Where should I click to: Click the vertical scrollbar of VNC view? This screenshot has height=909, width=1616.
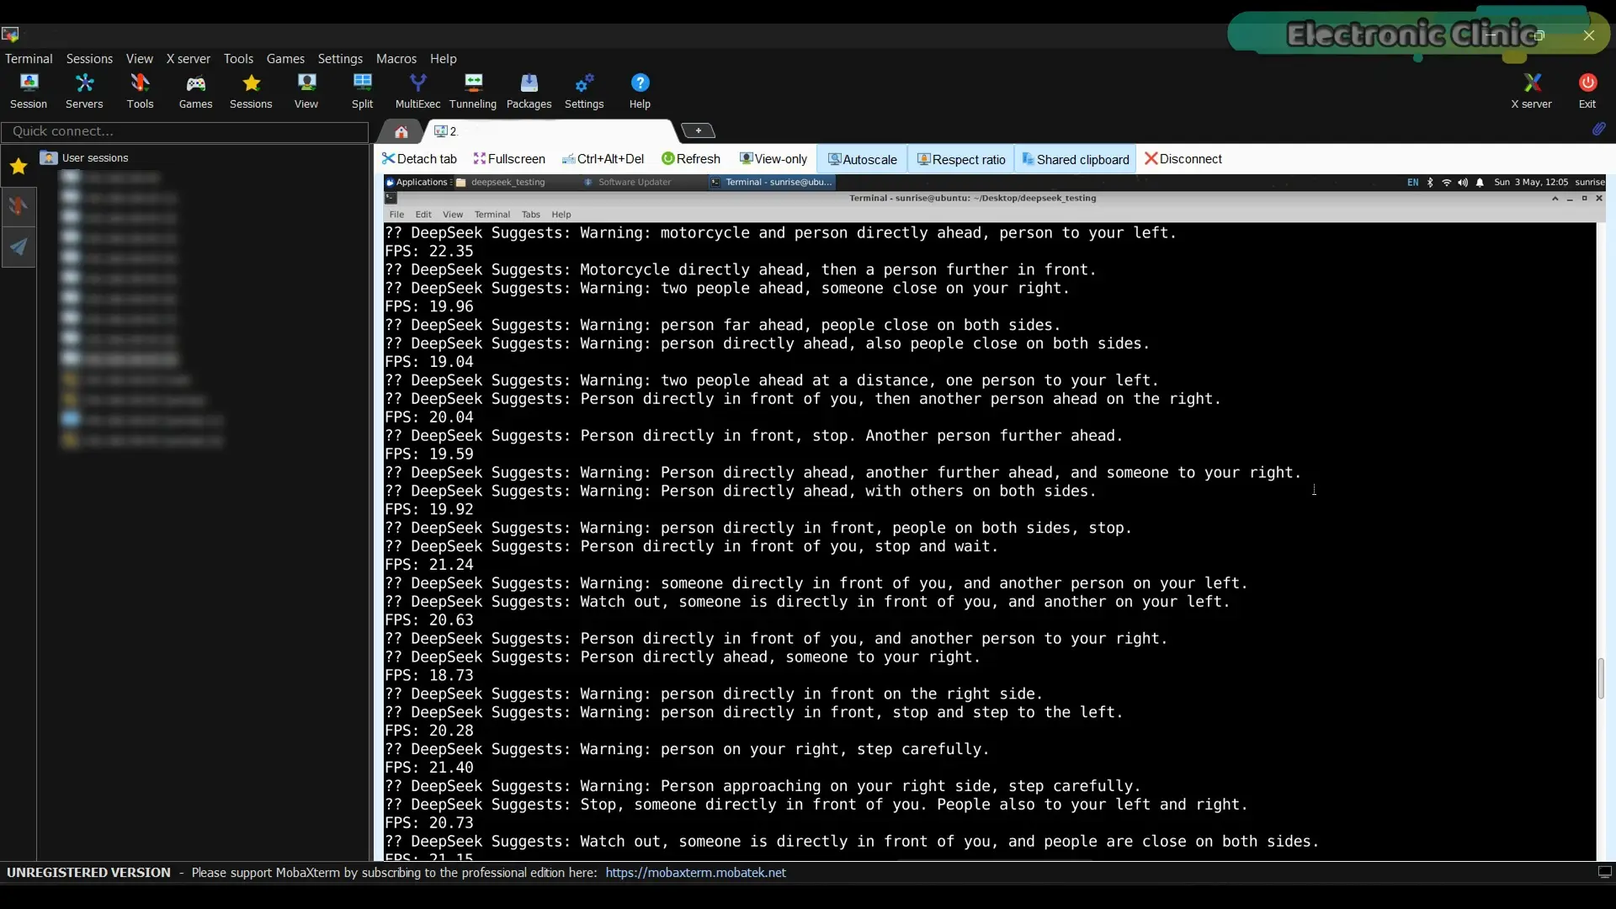[1602, 678]
